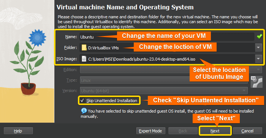Click the Help button
The width and height of the screenshot is (266, 138).
[18, 131]
